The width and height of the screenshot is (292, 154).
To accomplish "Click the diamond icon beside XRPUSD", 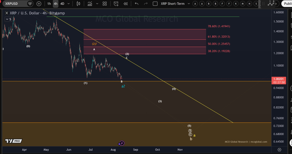I will click(30, 3).
